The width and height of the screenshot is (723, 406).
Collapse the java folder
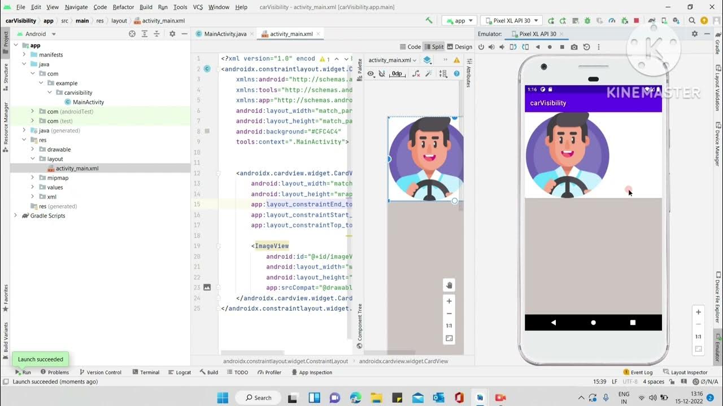(x=24, y=64)
